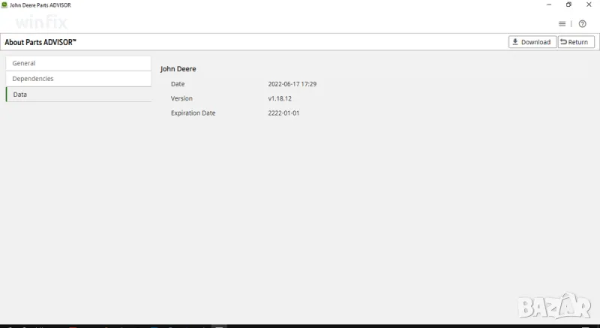Click the Expiration Date label
The height and width of the screenshot is (328, 600).
[x=193, y=113]
